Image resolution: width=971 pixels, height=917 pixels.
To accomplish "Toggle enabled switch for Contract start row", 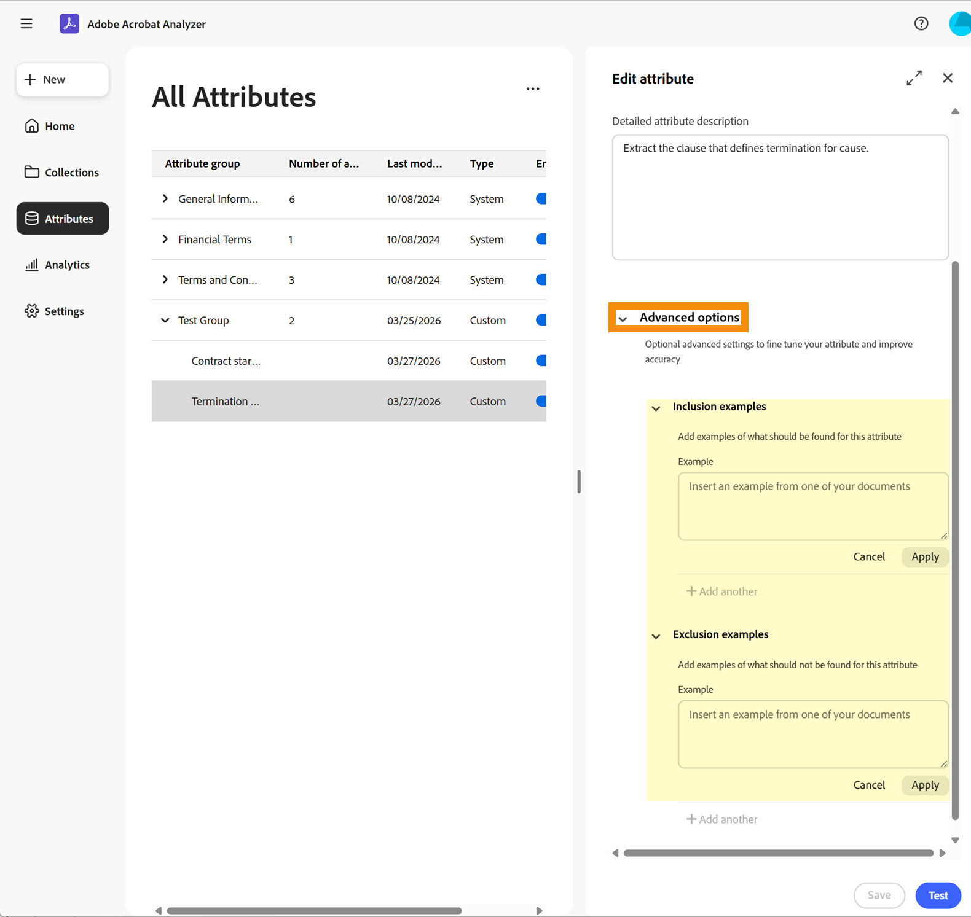I will pyautogui.click(x=541, y=361).
